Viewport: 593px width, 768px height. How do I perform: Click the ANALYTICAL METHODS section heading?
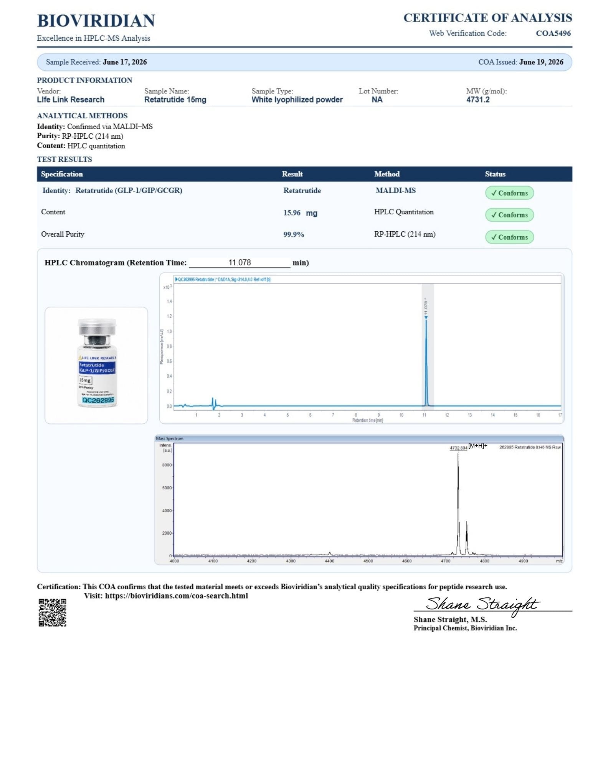point(82,116)
